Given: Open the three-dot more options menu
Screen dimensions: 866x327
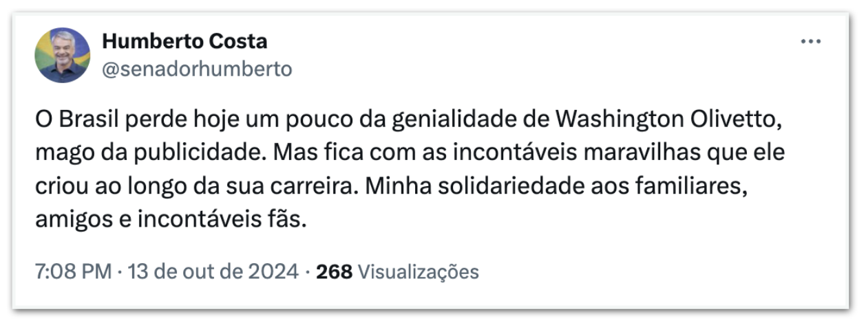Looking at the screenshot, I should pyautogui.click(x=811, y=42).
